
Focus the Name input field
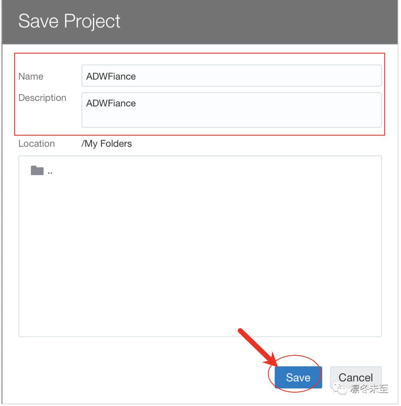(231, 76)
